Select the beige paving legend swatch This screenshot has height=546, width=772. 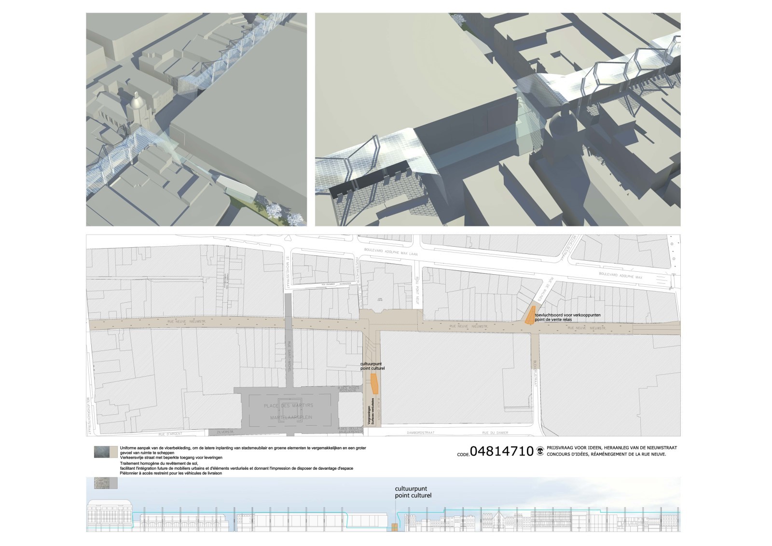click(x=113, y=451)
